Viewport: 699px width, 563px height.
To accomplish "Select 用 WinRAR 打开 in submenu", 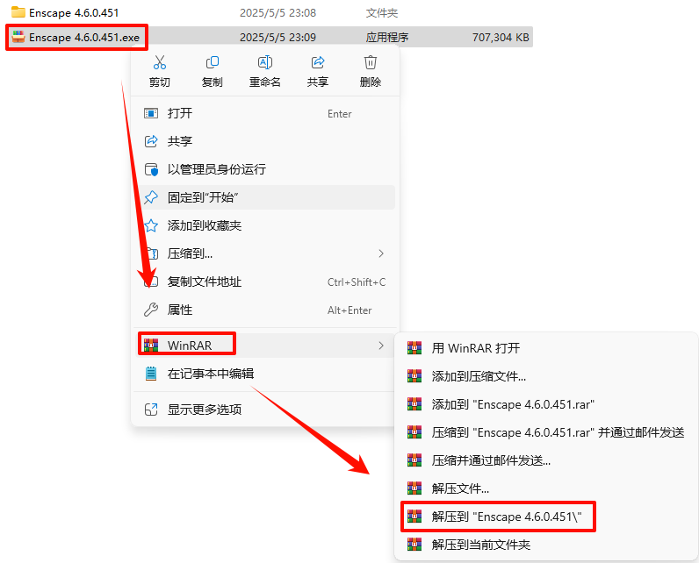I will pos(546,348).
